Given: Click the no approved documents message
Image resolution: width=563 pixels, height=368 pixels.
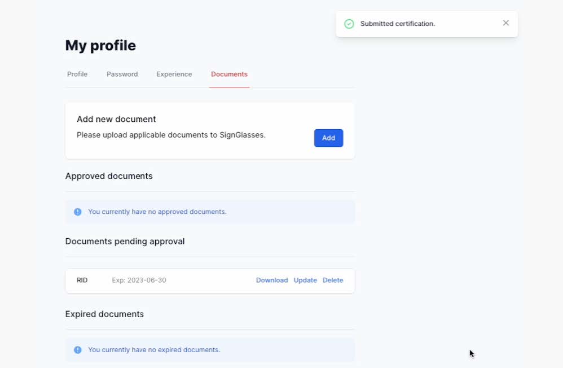Looking at the screenshot, I should coord(157,212).
